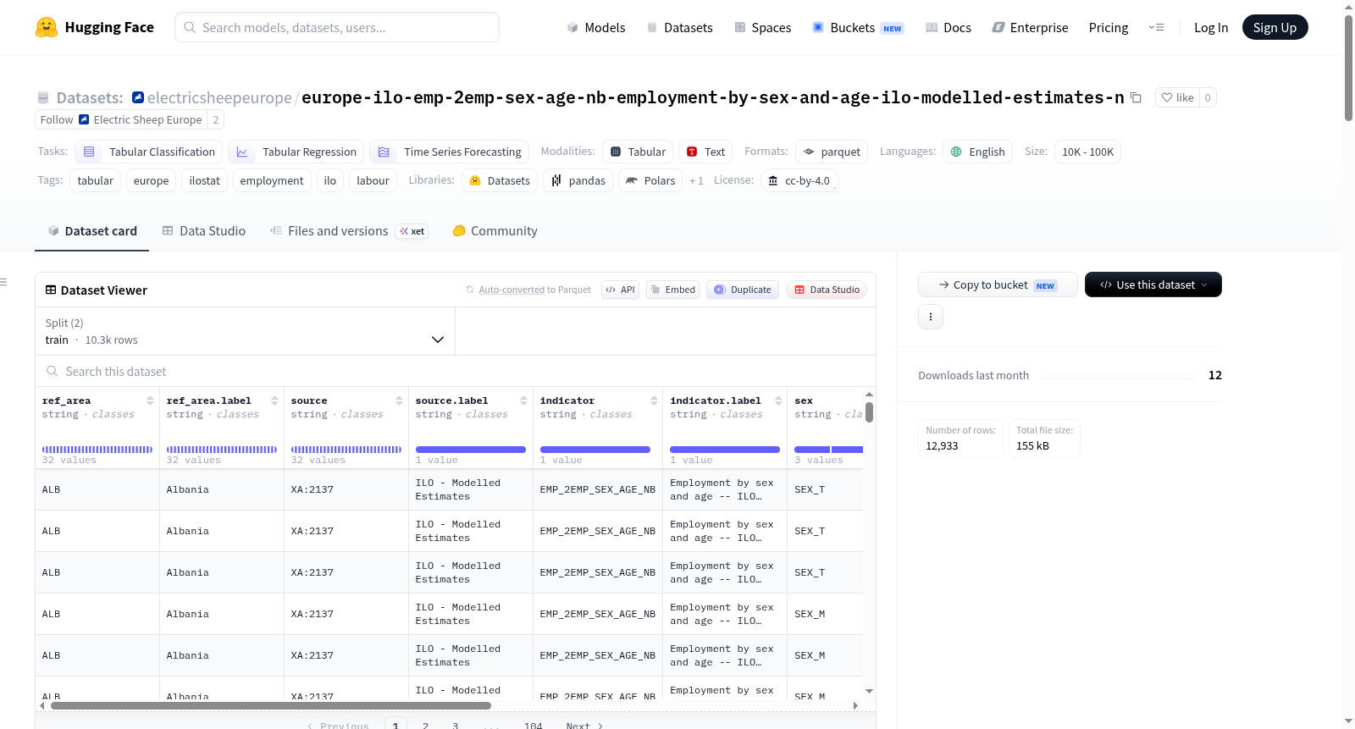Viewport: 1355px width, 729px height.
Task: Click Log In
Action: tap(1211, 27)
